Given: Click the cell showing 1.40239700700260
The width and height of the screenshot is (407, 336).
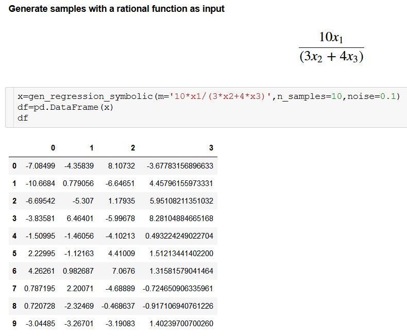Looking at the screenshot, I should tap(181, 324).
